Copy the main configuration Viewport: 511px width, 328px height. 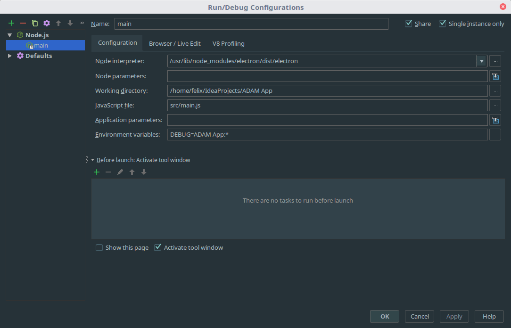click(x=34, y=23)
